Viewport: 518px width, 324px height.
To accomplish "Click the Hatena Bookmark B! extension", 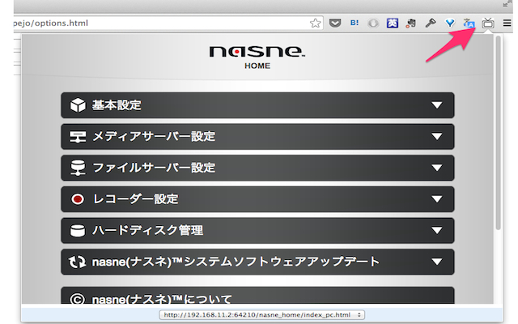I will (x=355, y=23).
